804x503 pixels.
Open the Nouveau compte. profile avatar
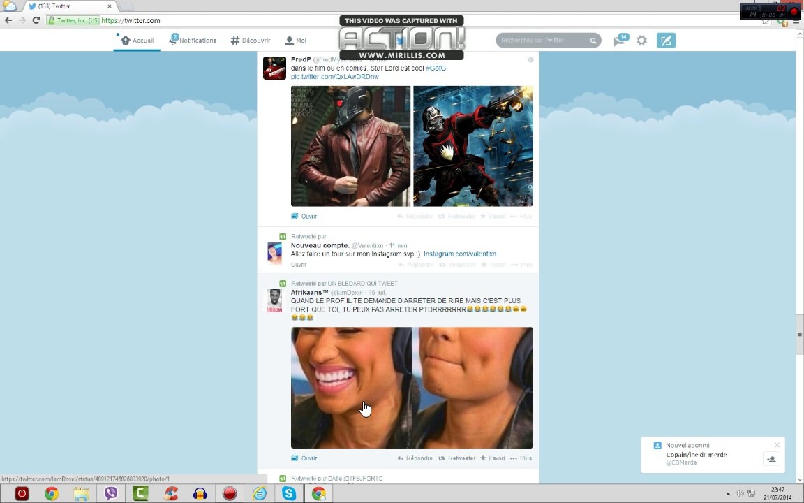click(274, 254)
